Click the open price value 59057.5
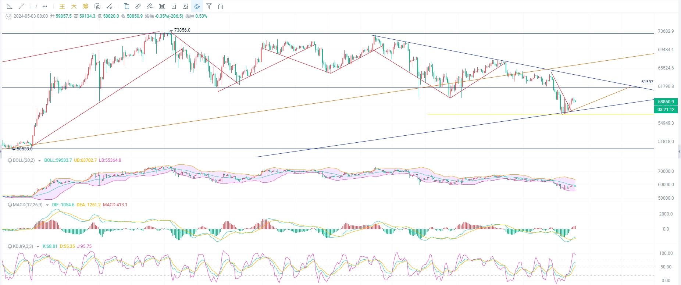681x285 pixels. pyautogui.click(x=64, y=16)
